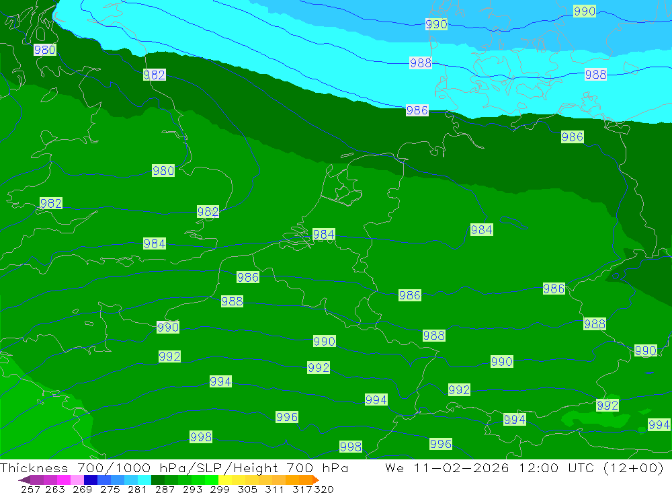Viewport: 672px width, 493px height.
Task: Click the 994 label at the right edge
Action: pos(659,425)
